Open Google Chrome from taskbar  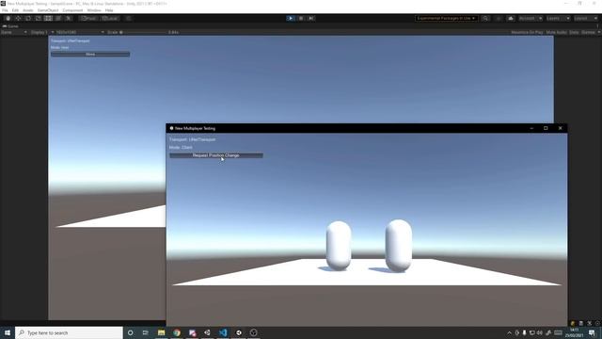[x=177, y=332]
